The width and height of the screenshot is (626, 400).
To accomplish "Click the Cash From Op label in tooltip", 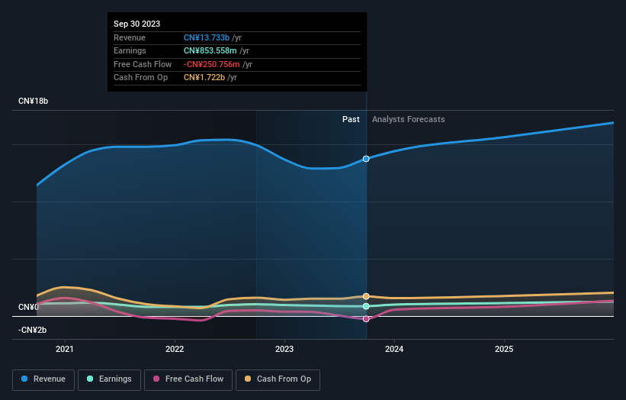I will click(140, 78).
